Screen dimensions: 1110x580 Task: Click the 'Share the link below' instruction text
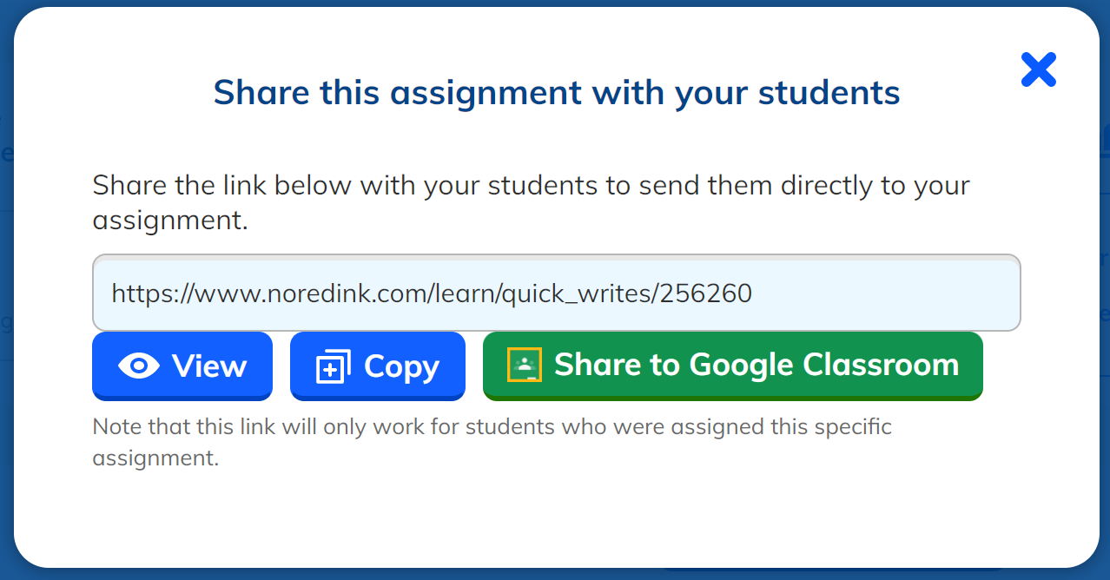click(x=531, y=202)
